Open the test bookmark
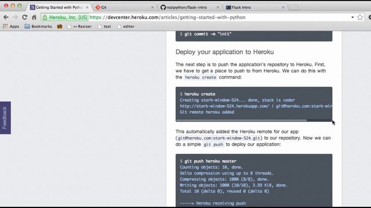371x208 pixels. point(104,27)
